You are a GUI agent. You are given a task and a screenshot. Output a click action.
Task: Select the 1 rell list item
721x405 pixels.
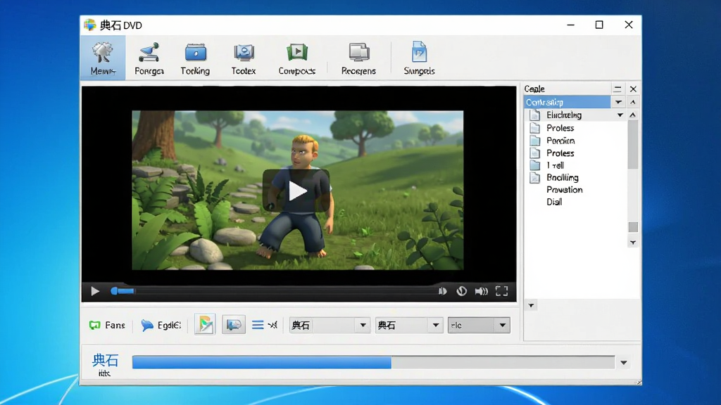pyautogui.click(x=555, y=165)
